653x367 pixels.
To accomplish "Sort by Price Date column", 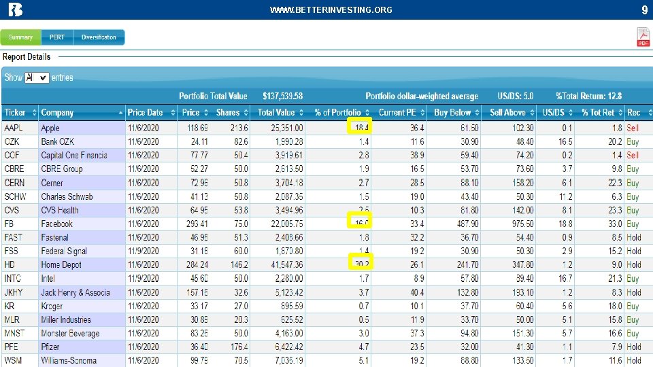I will 151,112.
